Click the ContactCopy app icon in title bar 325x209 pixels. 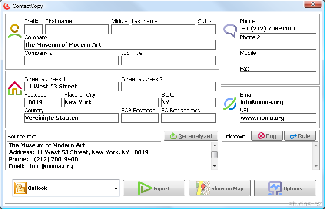pyautogui.click(x=7, y=6)
